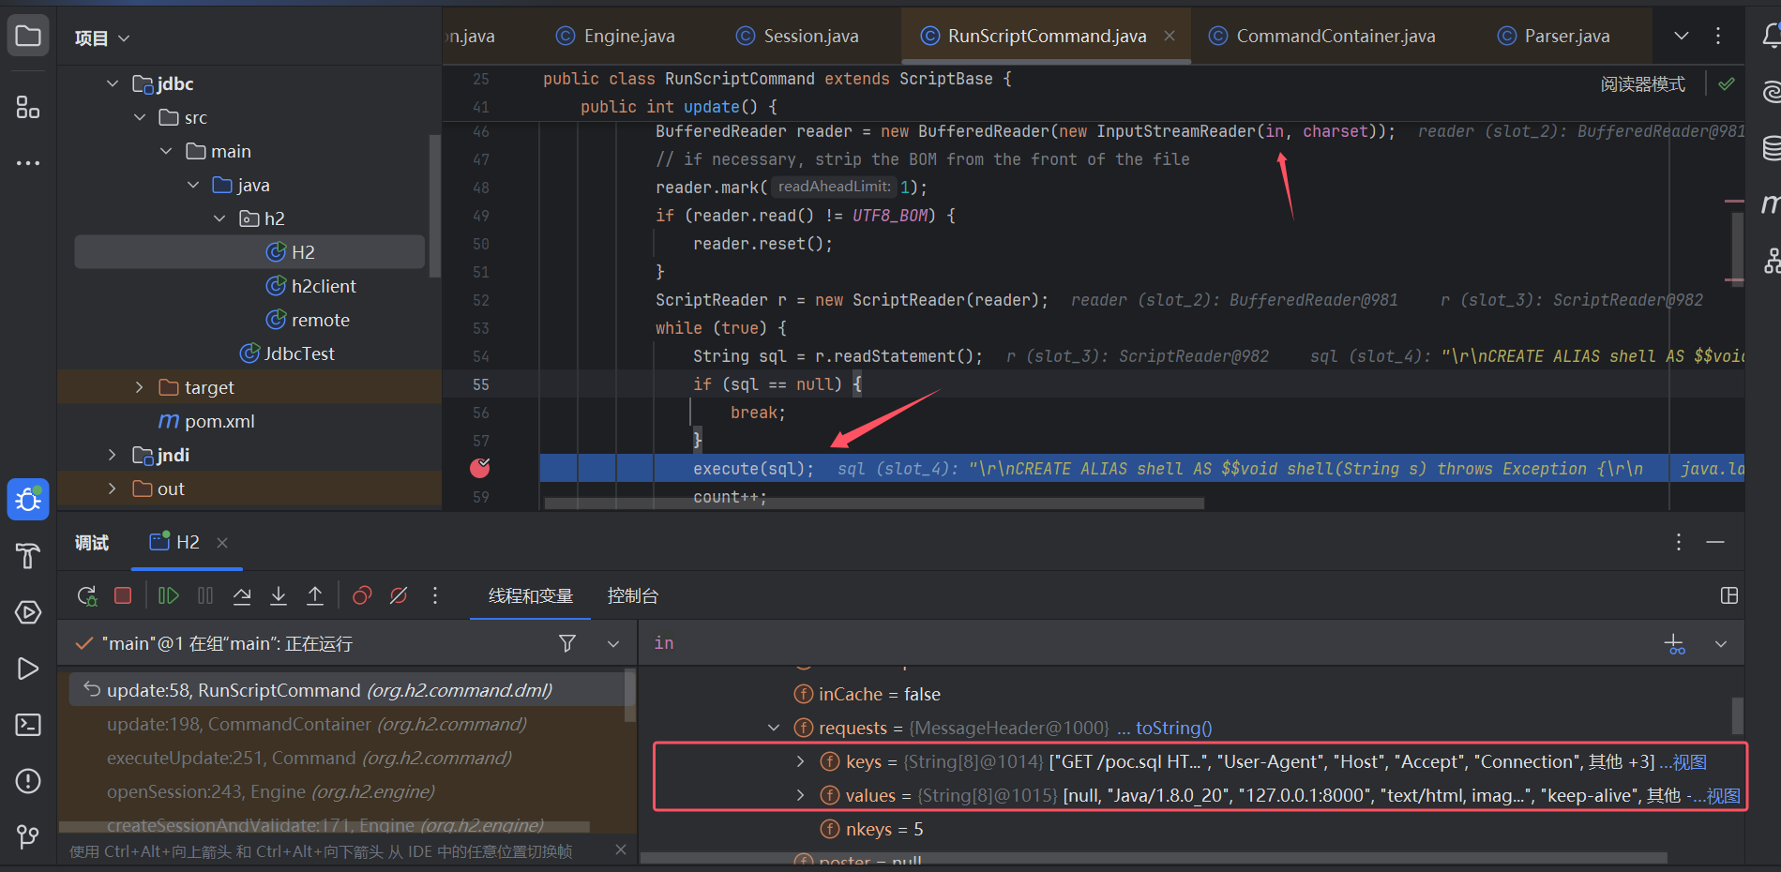This screenshot has width=1781, height=872.
Task: Toggle the debugger layout settings icon
Action: 1729,595
